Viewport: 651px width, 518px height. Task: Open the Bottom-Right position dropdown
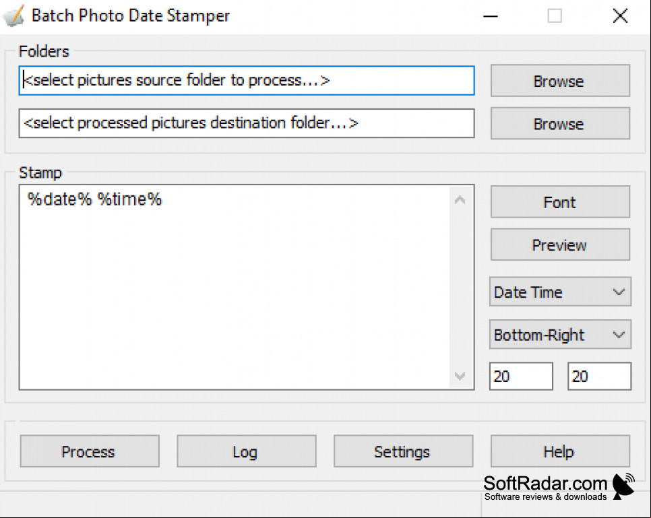pos(560,335)
